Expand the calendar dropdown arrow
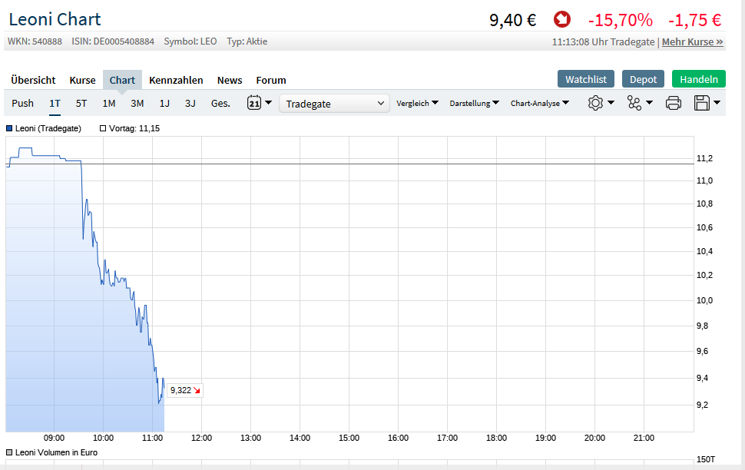 point(269,103)
